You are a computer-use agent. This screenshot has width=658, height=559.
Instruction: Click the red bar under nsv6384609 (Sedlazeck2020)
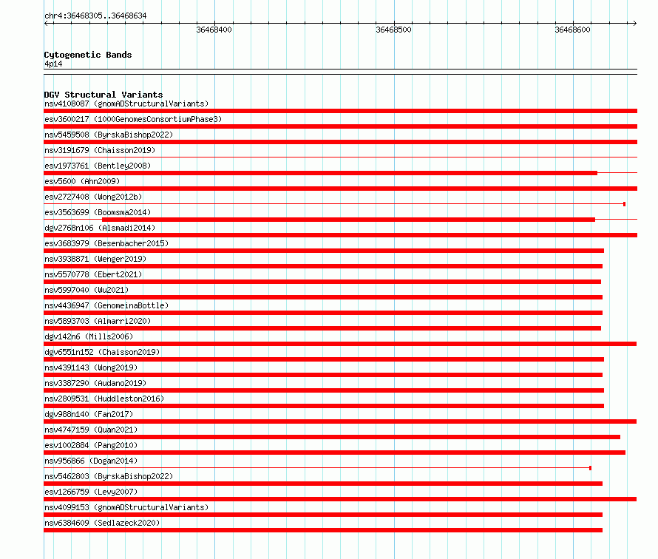pyautogui.click(x=323, y=530)
